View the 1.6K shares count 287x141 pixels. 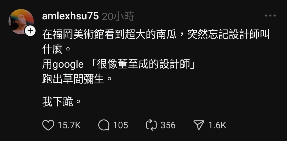click(x=217, y=125)
